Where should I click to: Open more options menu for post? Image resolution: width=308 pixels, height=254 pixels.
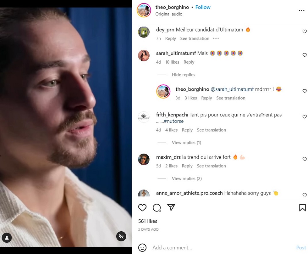click(x=301, y=10)
